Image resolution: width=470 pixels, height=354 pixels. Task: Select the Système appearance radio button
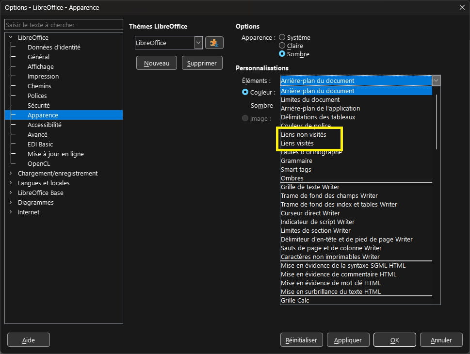(282, 37)
